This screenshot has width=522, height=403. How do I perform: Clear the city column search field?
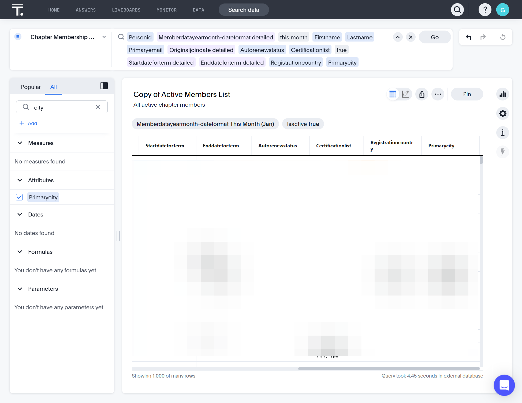coord(98,107)
